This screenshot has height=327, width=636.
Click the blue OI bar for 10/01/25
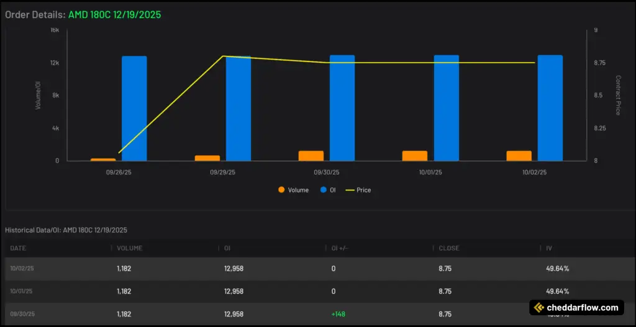(447, 108)
